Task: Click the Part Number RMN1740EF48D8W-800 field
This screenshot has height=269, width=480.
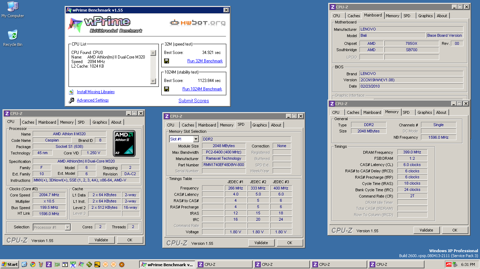Action: point(224,165)
